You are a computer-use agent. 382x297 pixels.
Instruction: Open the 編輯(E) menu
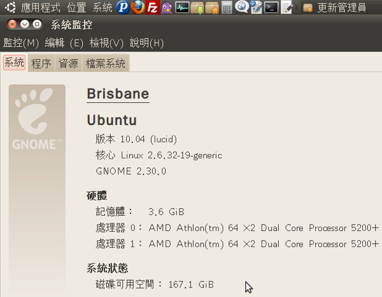[64, 43]
